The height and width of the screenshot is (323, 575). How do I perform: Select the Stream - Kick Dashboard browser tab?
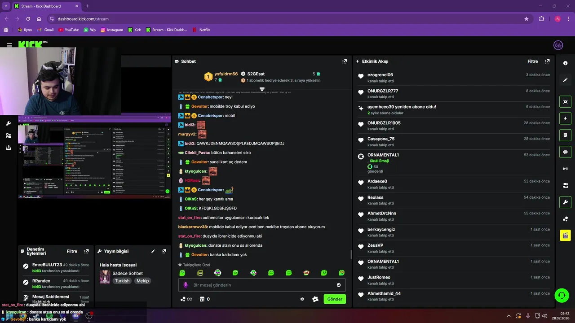[x=46, y=6]
